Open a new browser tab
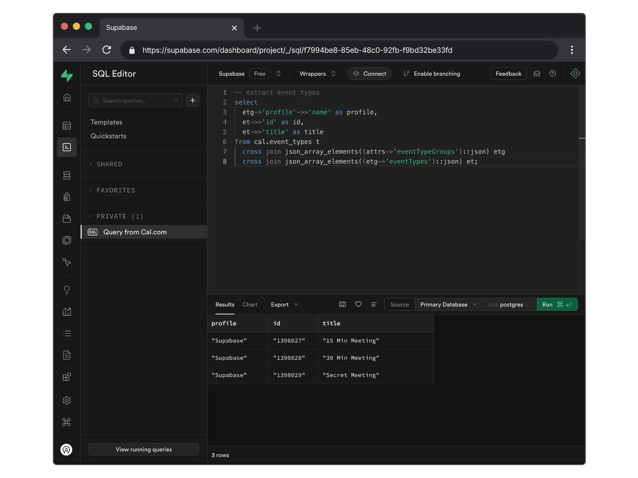Viewport: 638px width, 478px height. (x=257, y=28)
